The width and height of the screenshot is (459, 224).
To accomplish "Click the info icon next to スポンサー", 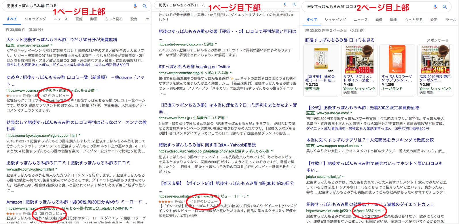I will pos(447,40).
